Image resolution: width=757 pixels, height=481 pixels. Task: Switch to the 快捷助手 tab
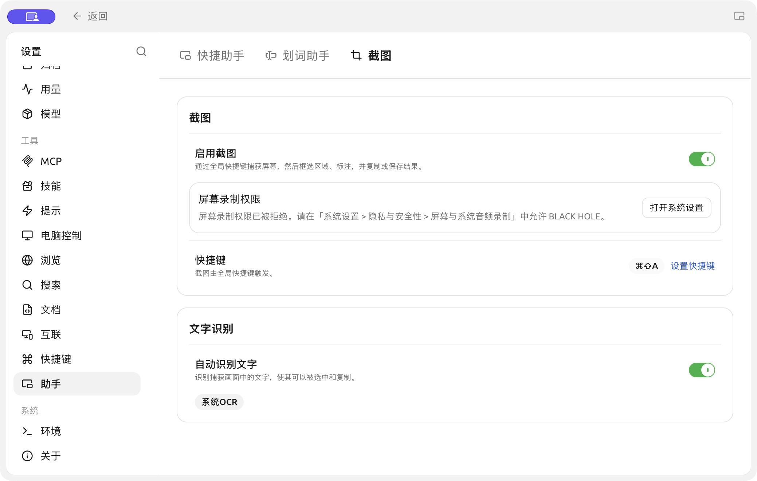pyautogui.click(x=212, y=55)
